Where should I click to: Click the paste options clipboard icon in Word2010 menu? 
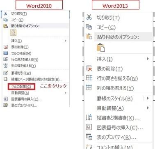pyautogui.click(x=5, y=26)
